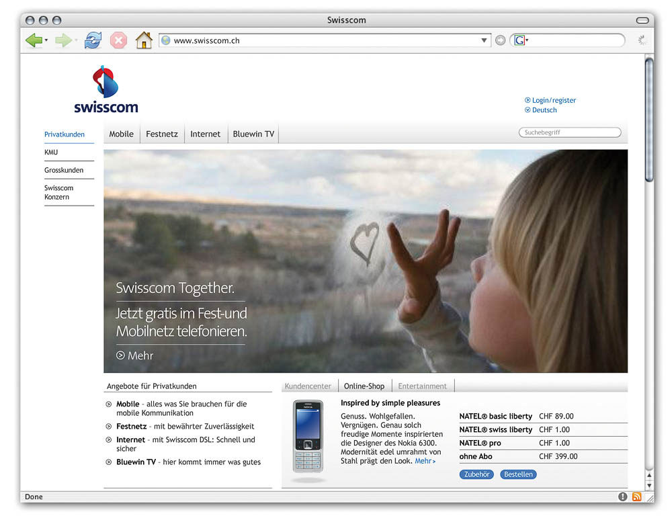Image resolution: width=672 pixels, height=516 pixels.
Task: Click the orange RSS feed icon
Action: coord(637,497)
